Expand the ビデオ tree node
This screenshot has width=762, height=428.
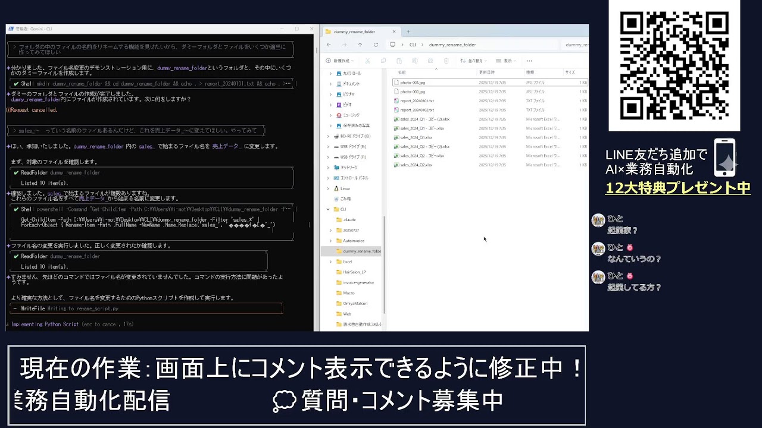(330, 105)
